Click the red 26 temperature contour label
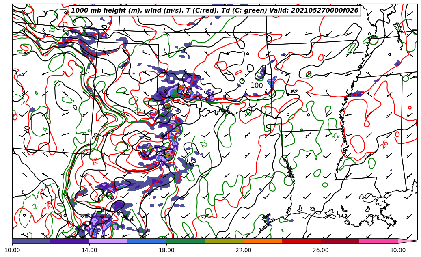 click(x=384, y=145)
